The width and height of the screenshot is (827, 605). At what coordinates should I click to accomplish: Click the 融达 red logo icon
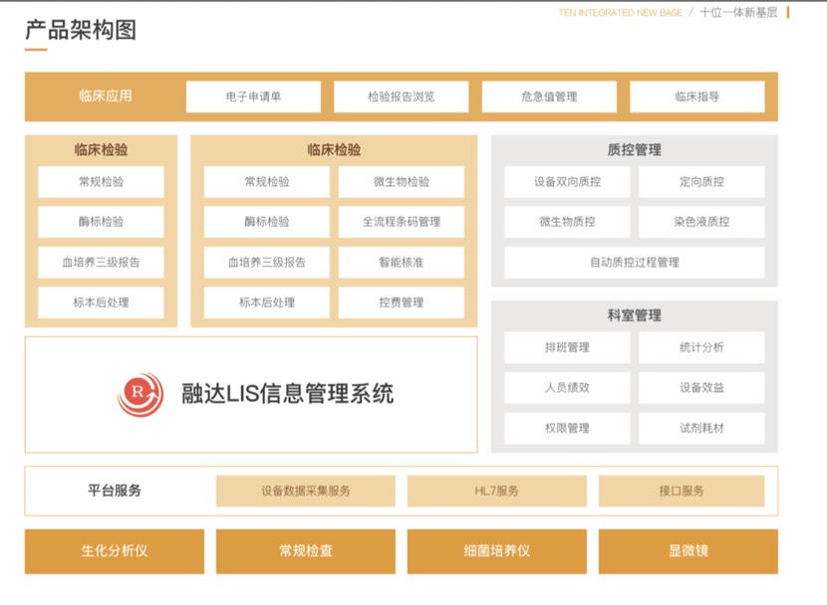140,392
